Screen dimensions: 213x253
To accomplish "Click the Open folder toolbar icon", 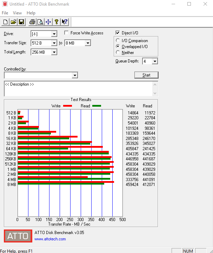I will click(x=13, y=22).
